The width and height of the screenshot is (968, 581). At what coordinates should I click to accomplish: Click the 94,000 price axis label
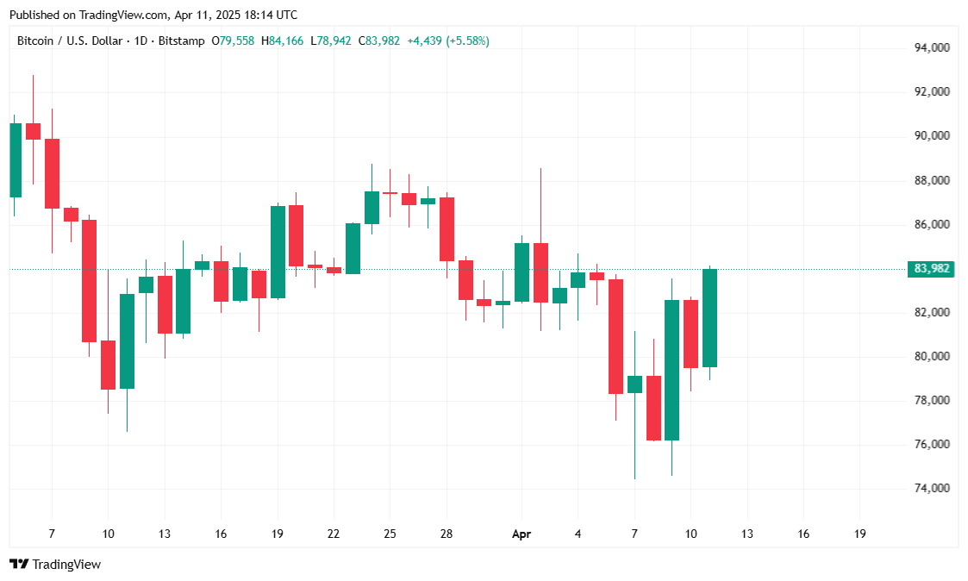tap(932, 47)
